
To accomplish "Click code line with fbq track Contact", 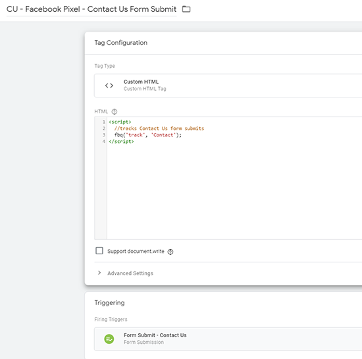I will click(x=148, y=135).
